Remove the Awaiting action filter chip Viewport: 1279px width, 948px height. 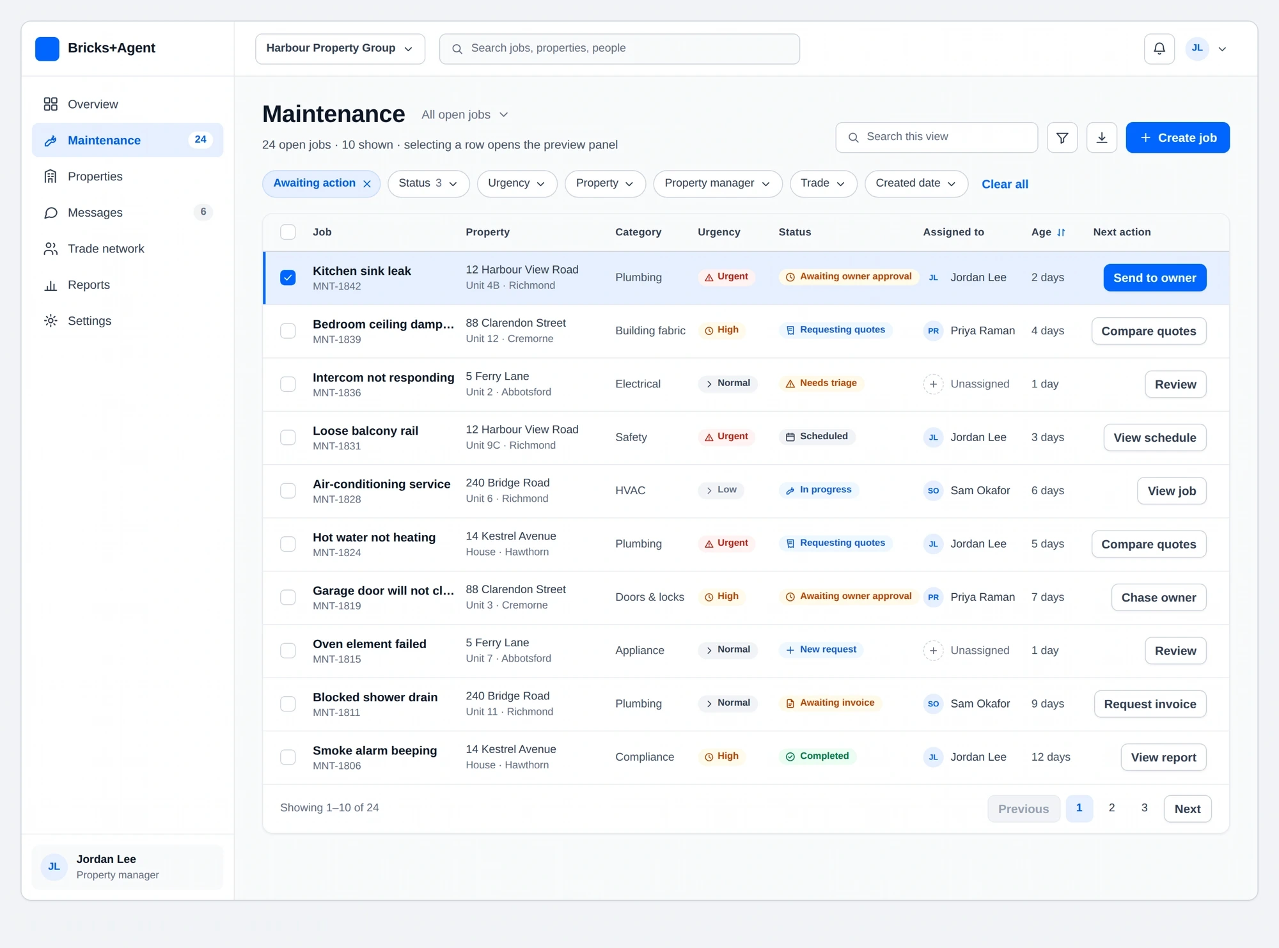367,184
